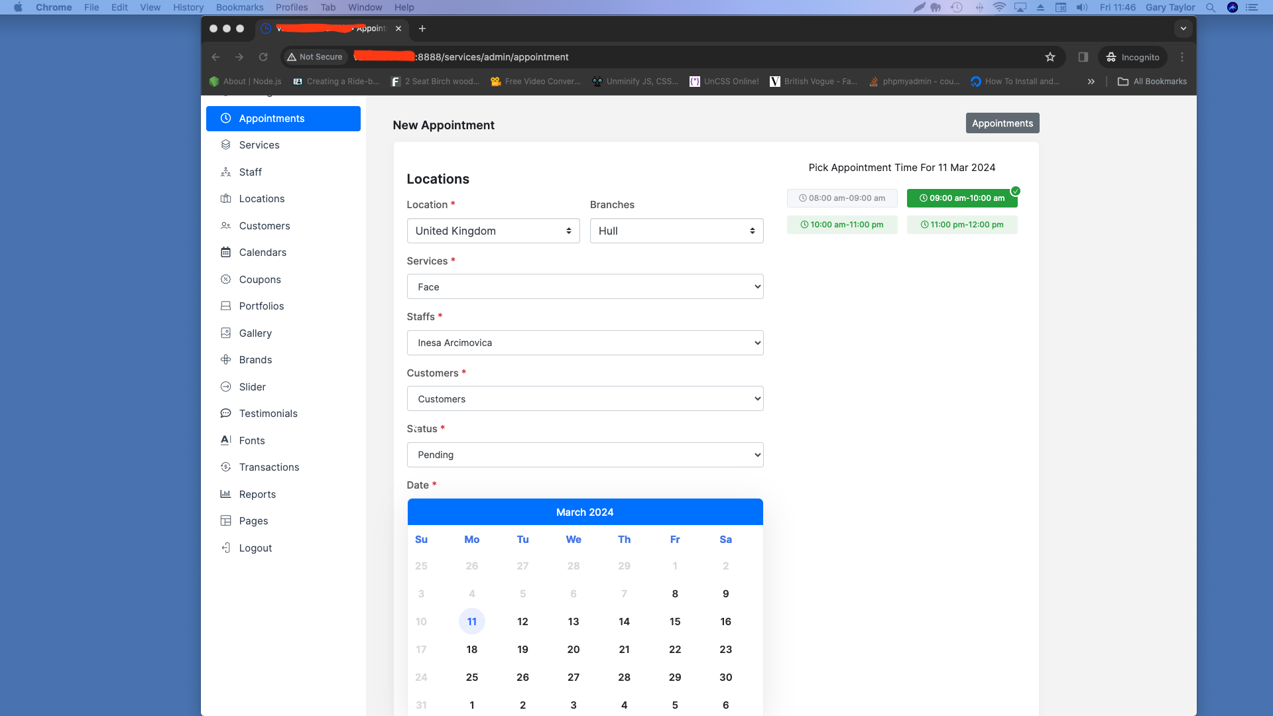This screenshot has width=1273, height=716.
Task: Open the Reports link in sidebar
Action: (x=257, y=494)
